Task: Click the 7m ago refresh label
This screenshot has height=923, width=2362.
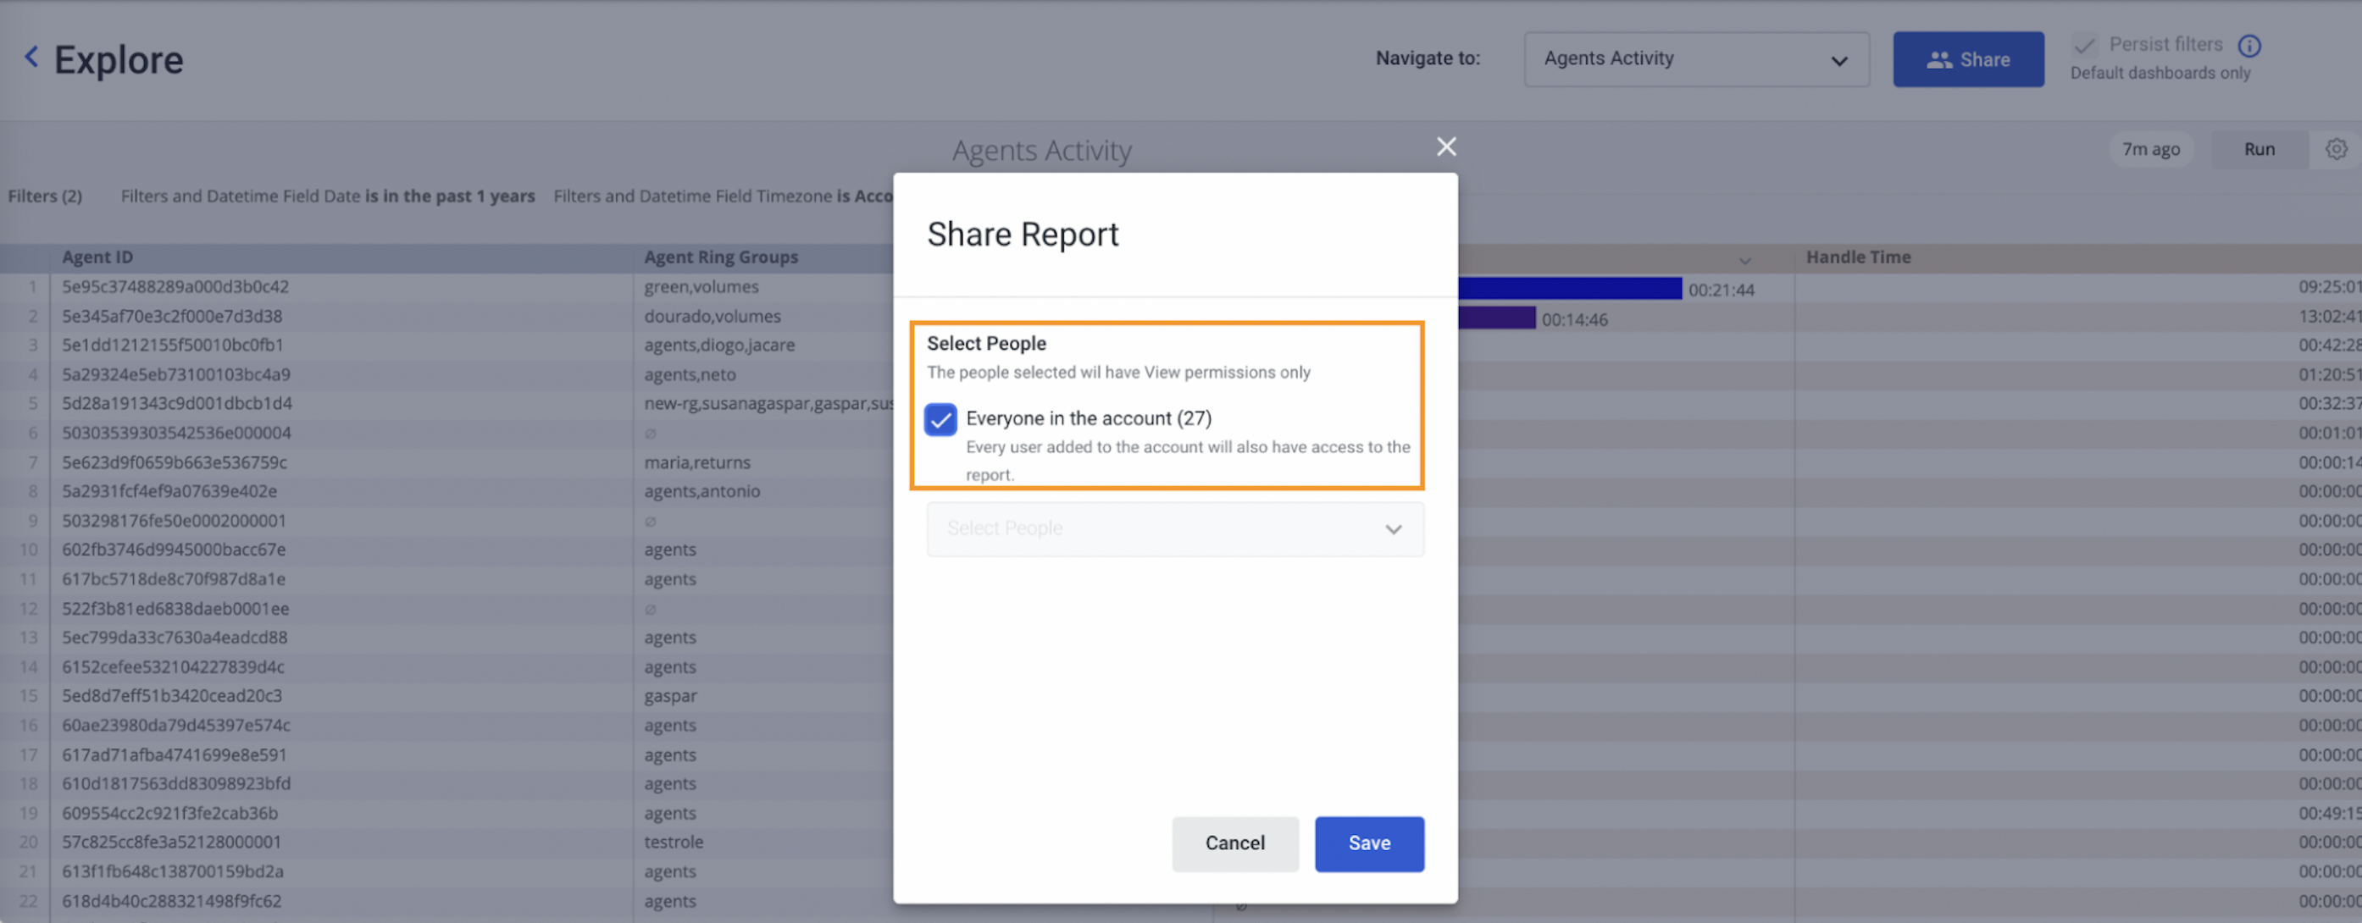Action: click(2150, 149)
